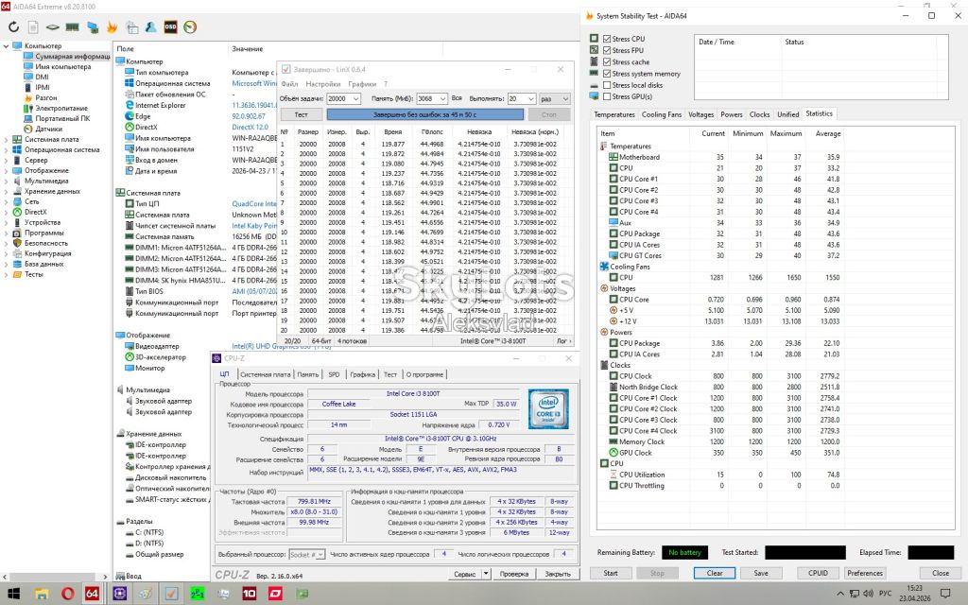Click the volume icon in system tray
Viewport: 968px width, 605px height.
click(x=869, y=594)
